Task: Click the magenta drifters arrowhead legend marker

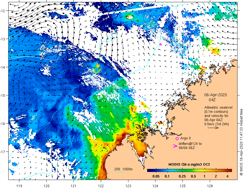Action: (x=175, y=146)
